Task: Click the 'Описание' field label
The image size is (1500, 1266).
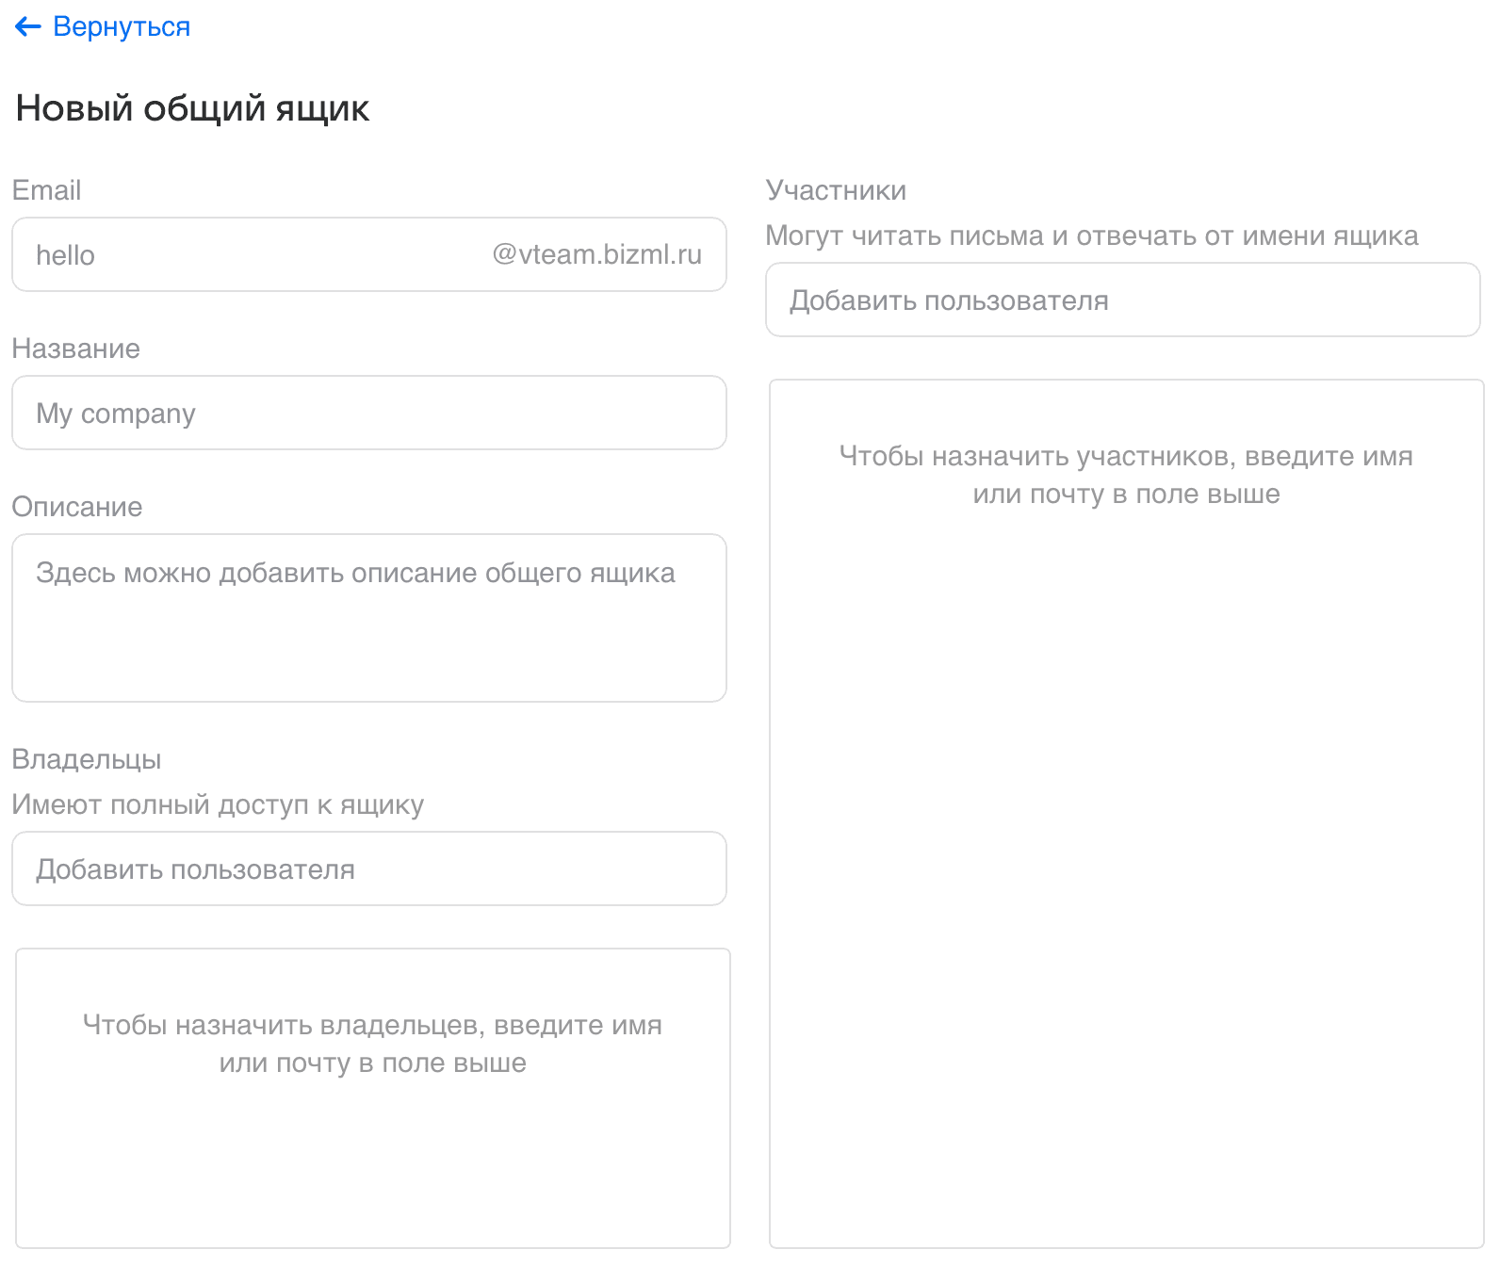Action: click(77, 507)
